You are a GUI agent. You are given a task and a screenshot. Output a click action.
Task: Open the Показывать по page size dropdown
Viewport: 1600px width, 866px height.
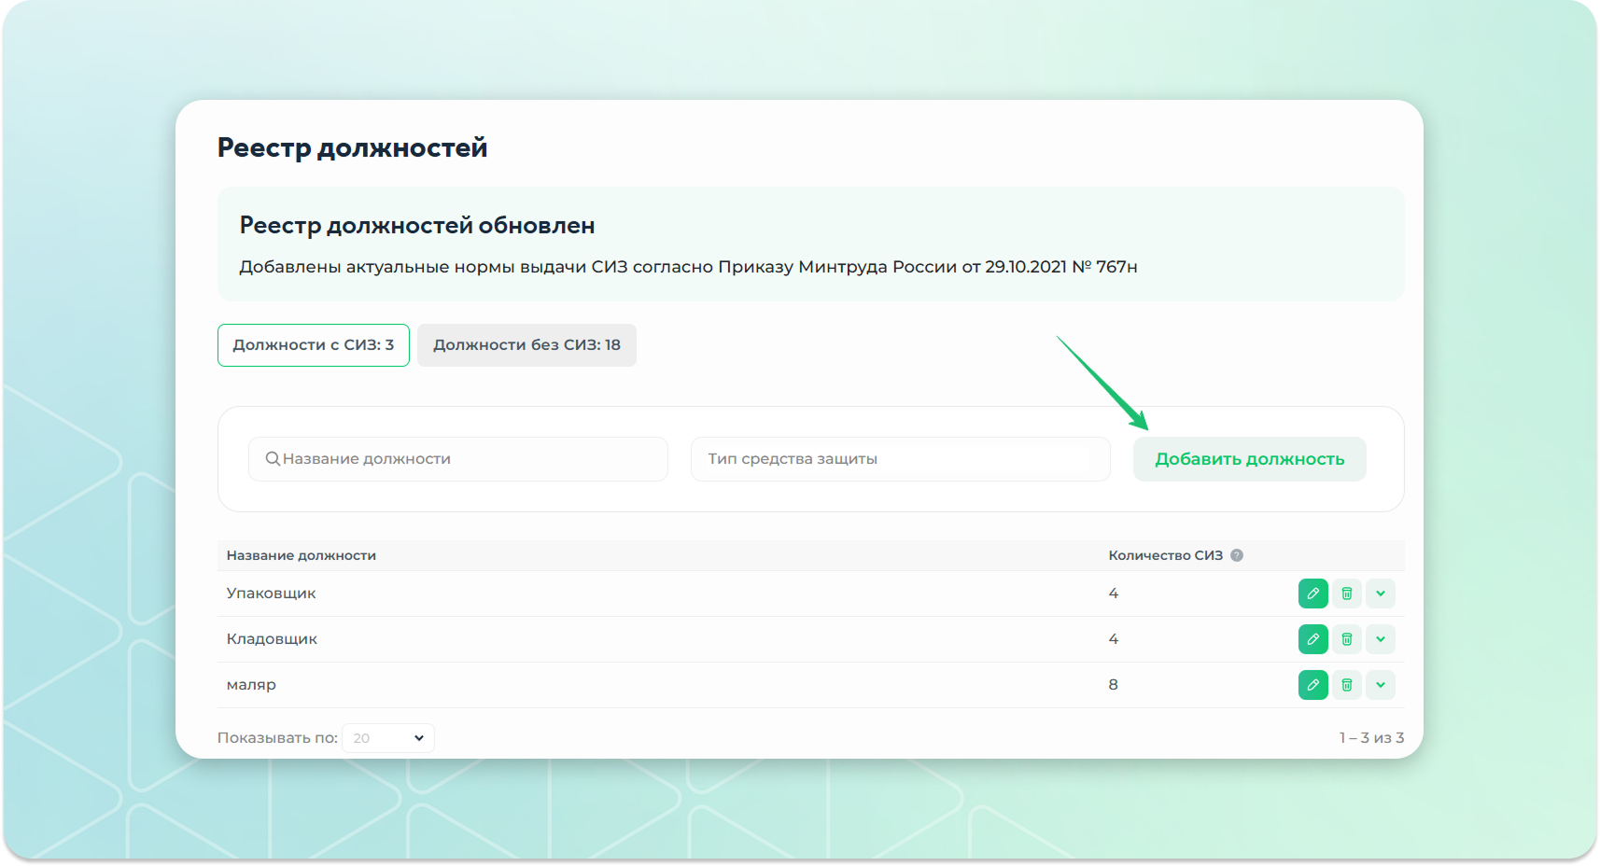coord(388,738)
